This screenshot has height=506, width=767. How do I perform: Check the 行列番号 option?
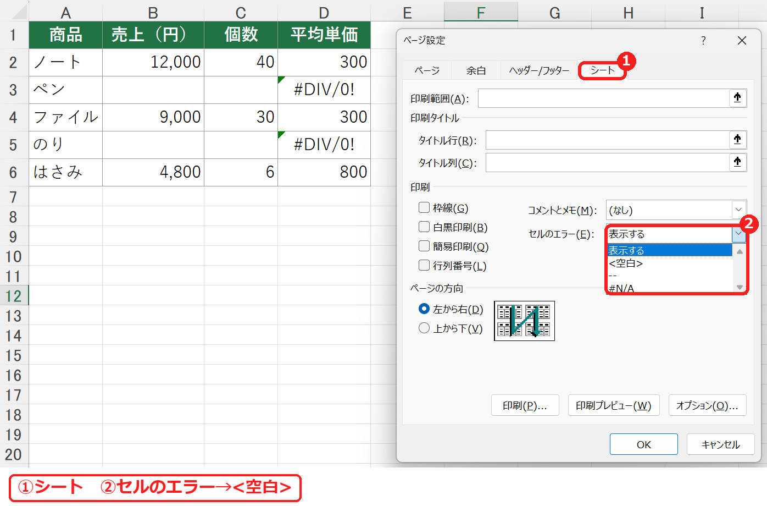424,265
